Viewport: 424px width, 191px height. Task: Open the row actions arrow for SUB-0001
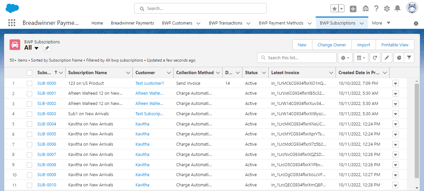[396, 93]
